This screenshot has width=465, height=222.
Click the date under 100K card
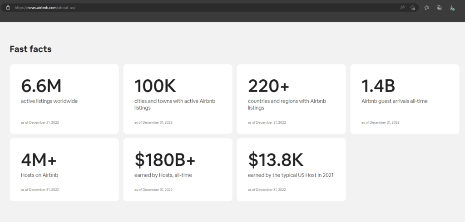click(153, 122)
